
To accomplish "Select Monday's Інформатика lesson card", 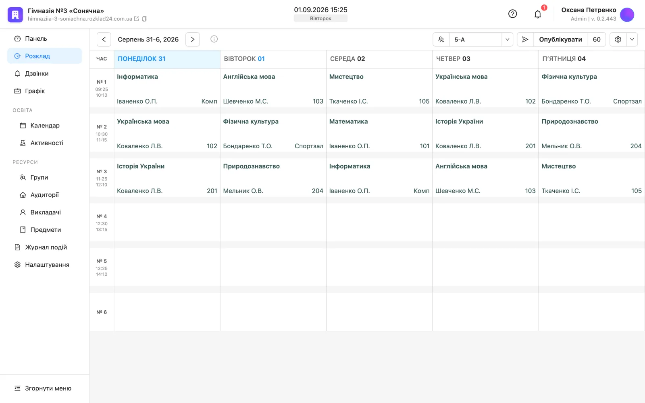I will pos(167,89).
